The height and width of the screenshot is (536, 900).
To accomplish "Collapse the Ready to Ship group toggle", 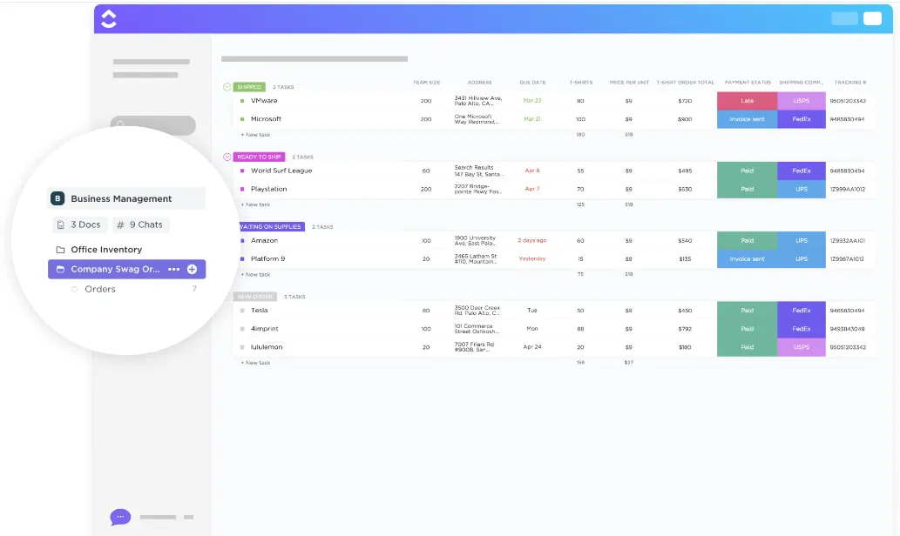I will point(227,157).
